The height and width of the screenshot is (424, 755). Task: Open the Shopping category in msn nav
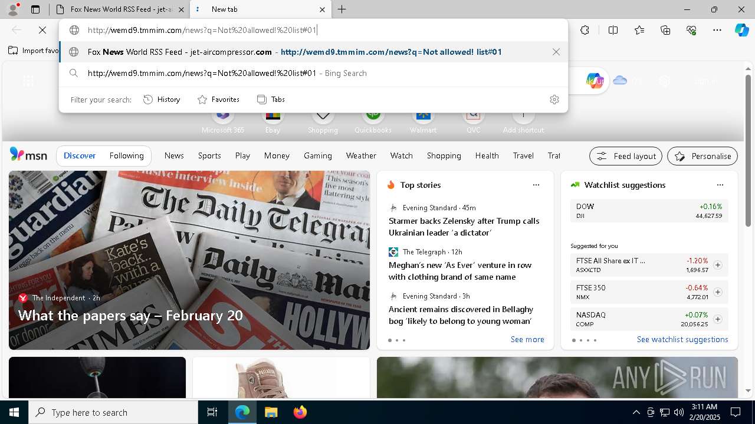(444, 155)
